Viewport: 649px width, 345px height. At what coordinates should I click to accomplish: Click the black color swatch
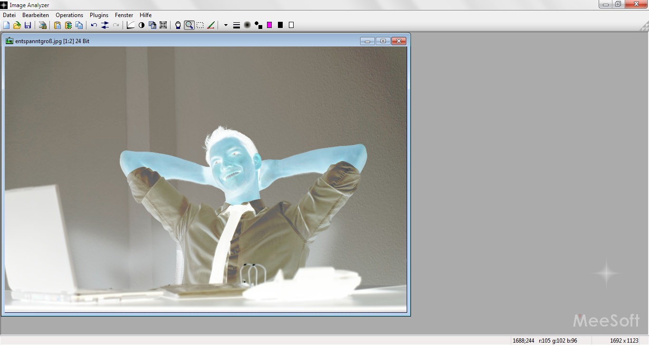(280, 25)
